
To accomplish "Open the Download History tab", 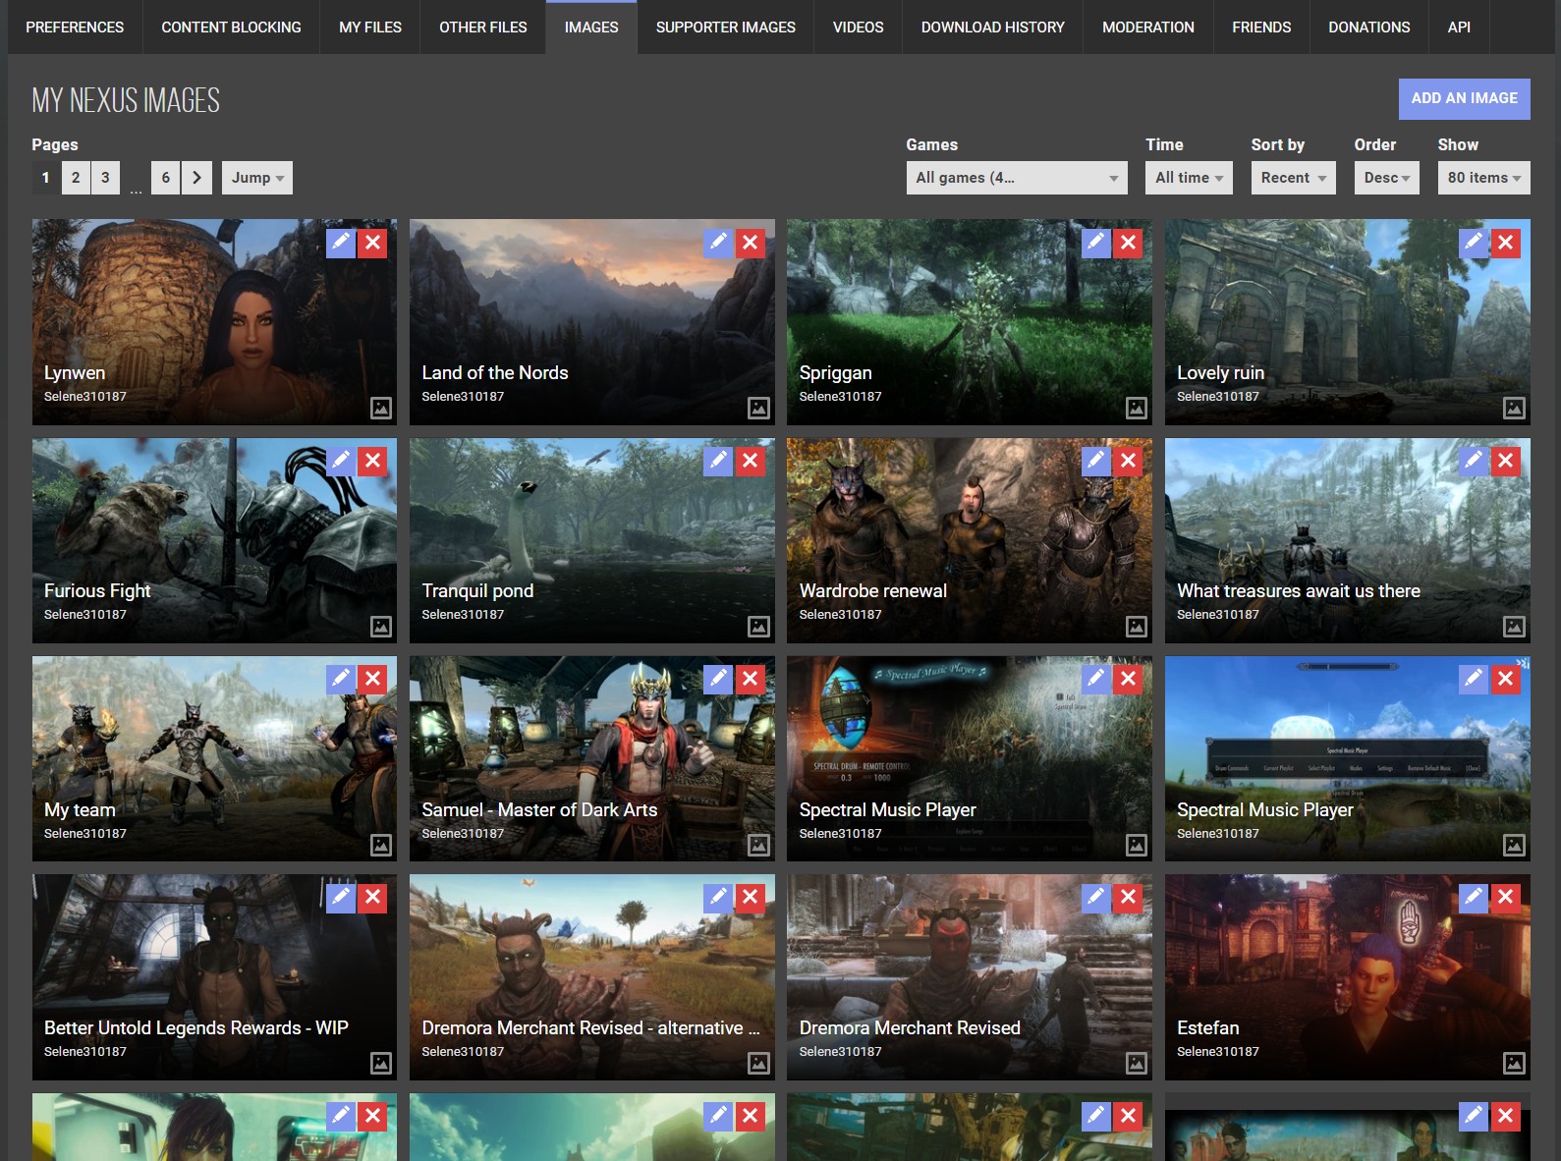I will pyautogui.click(x=992, y=28).
